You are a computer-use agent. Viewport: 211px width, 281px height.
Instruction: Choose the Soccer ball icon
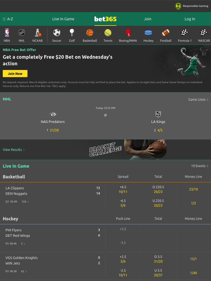tap(57, 33)
